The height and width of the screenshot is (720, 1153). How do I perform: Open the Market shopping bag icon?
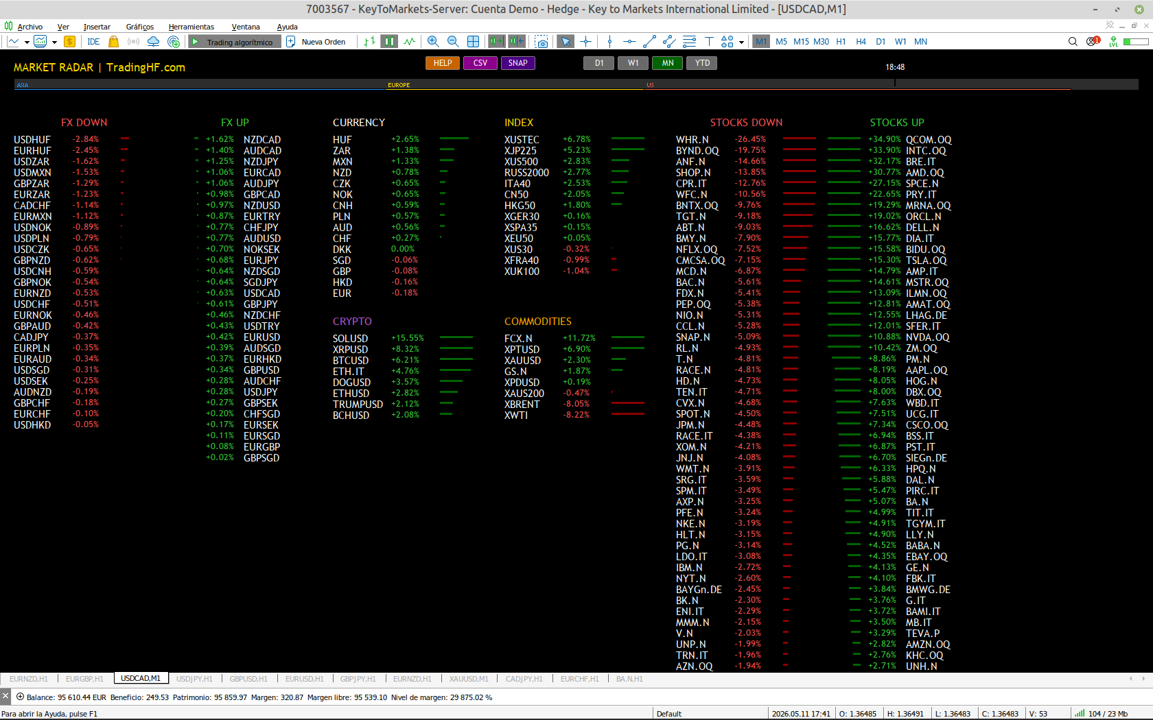tap(114, 42)
